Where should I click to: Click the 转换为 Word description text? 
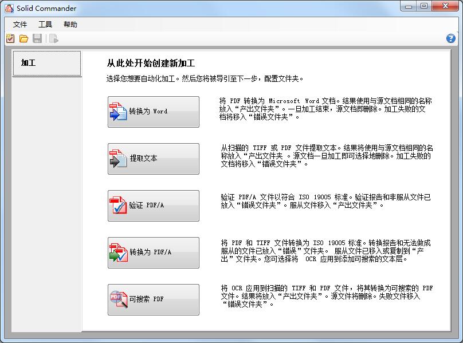pyautogui.click(x=325, y=109)
